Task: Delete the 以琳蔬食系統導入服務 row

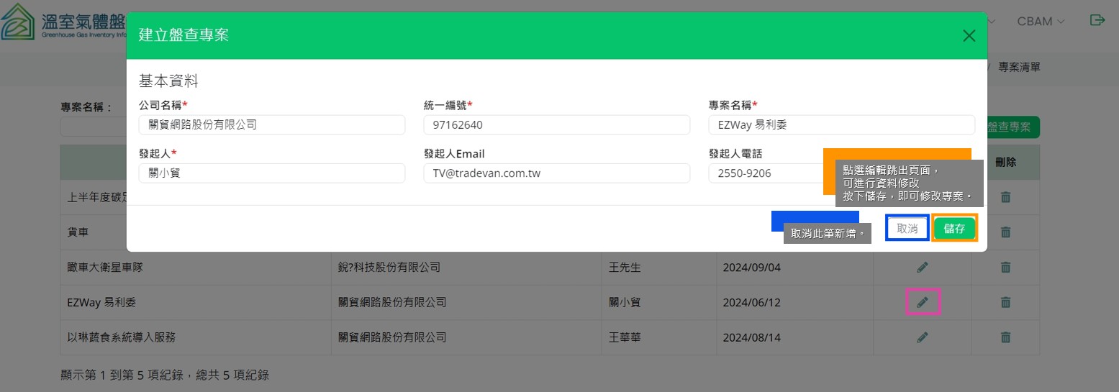Action: 1005,337
